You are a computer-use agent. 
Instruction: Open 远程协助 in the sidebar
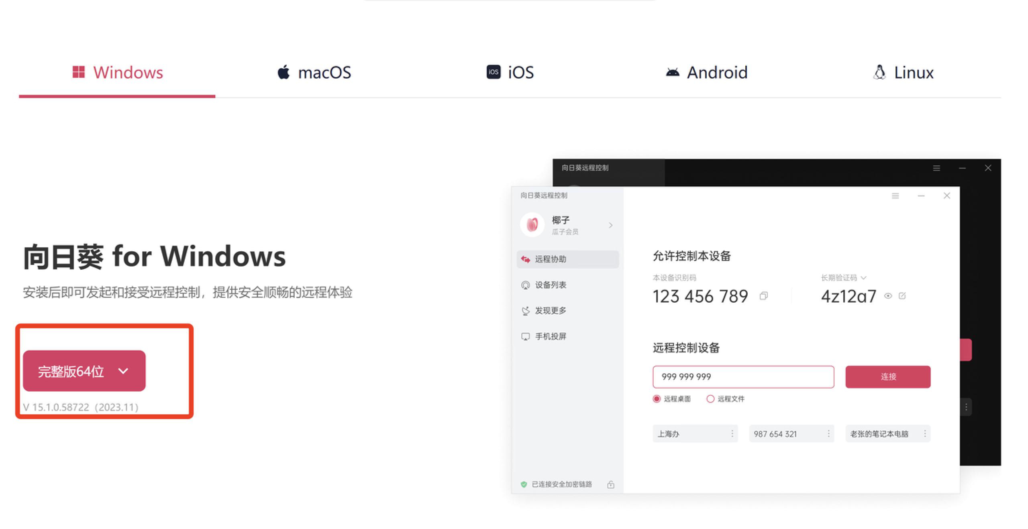[568, 259]
